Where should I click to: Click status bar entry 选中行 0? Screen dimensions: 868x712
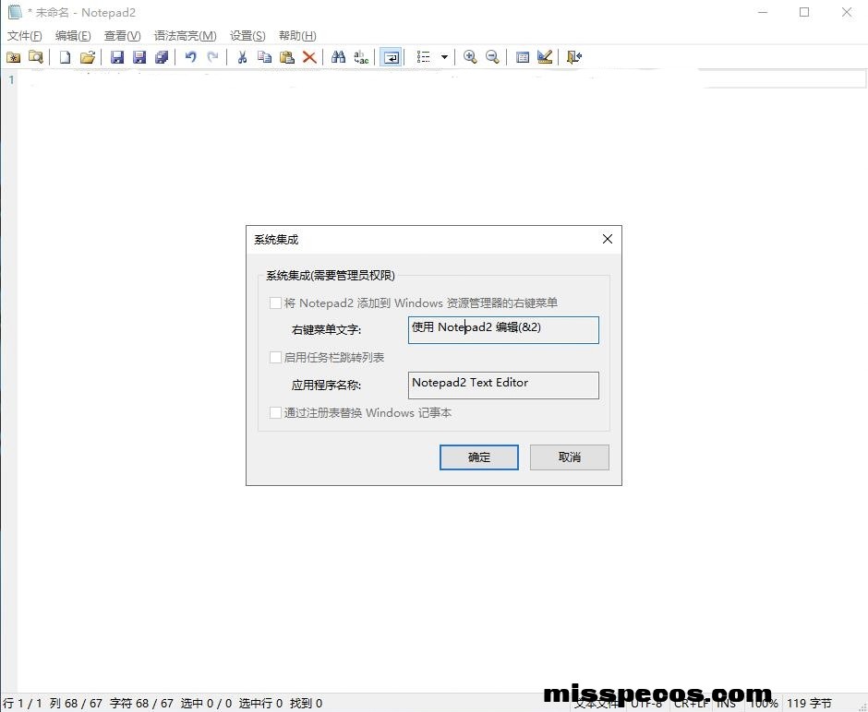[260, 703]
